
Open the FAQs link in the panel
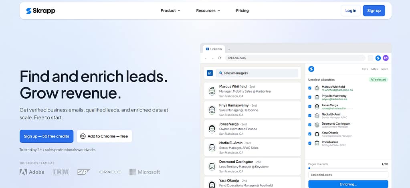pyautogui.click(x=374, y=69)
